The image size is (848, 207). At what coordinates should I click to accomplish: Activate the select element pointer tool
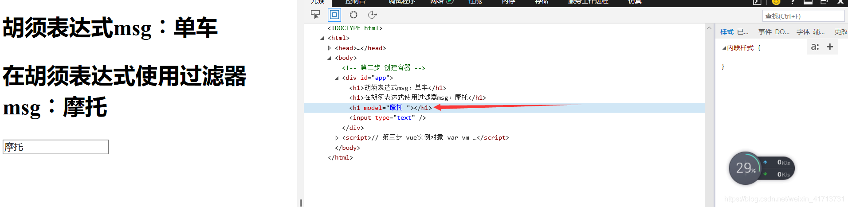(x=315, y=15)
